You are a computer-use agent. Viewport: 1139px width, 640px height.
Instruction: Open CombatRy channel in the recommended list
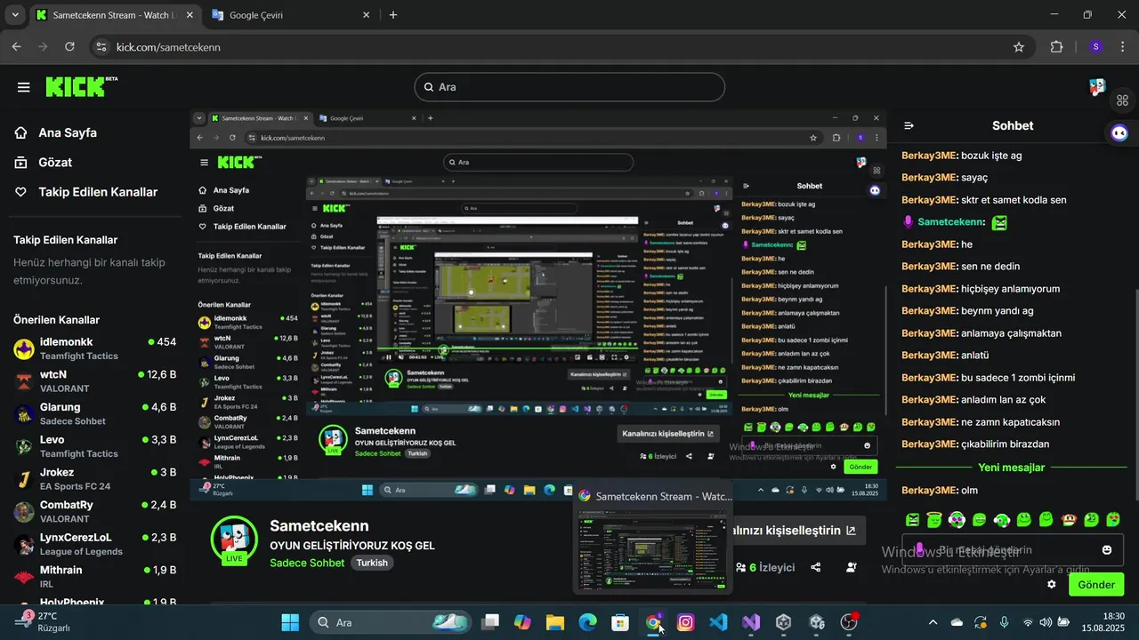pyautogui.click(x=94, y=512)
